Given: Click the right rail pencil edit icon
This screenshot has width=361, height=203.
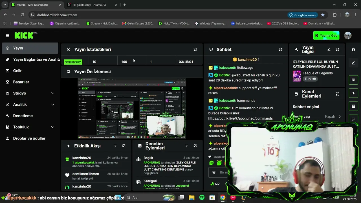Looking at the screenshot, I should 353,63.
